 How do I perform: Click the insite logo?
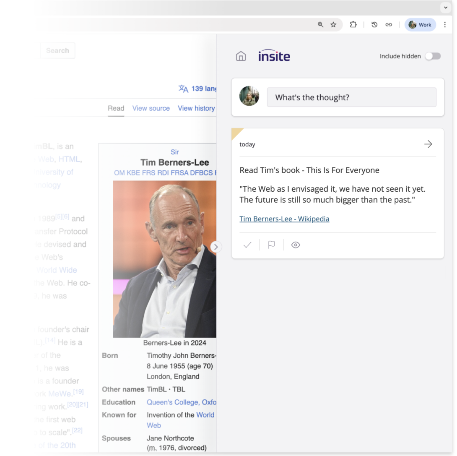[274, 55]
